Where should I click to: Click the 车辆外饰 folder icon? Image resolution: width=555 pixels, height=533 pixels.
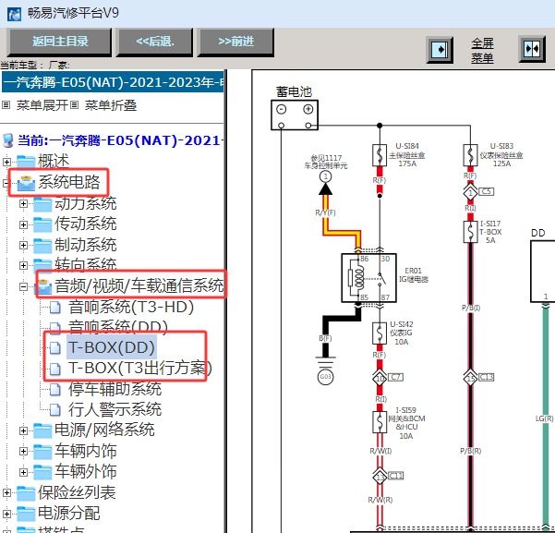pos(42,472)
